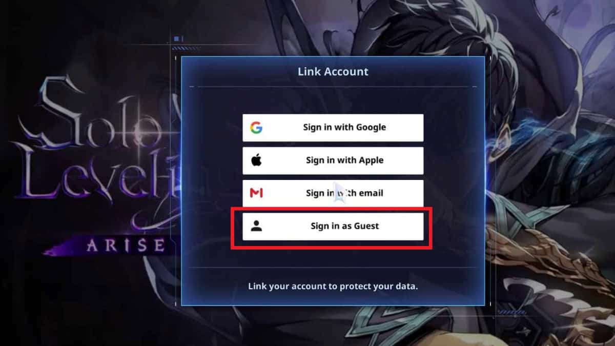Choose Sign in with Google
Viewport: 615px width, 346px height.
333,128
